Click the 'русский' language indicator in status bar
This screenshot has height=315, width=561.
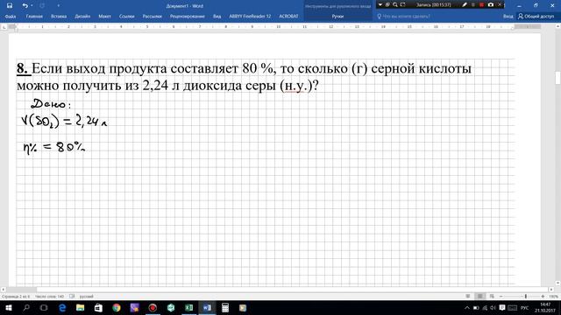(86, 297)
